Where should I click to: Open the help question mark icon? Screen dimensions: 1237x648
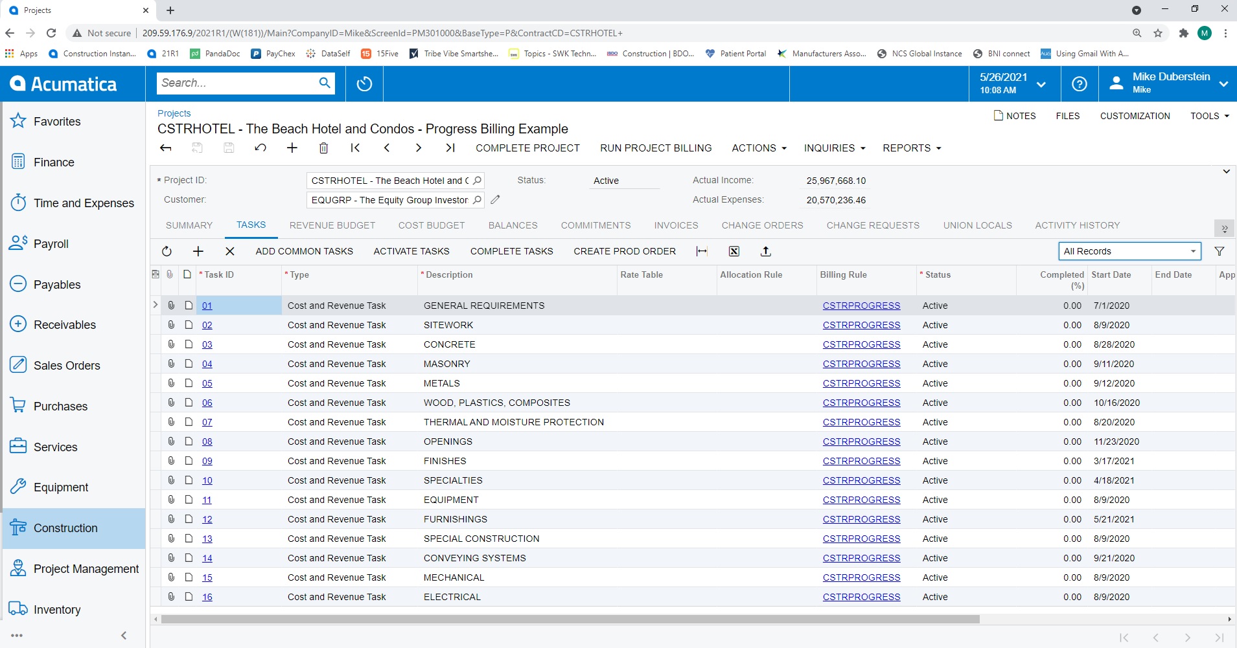point(1080,84)
